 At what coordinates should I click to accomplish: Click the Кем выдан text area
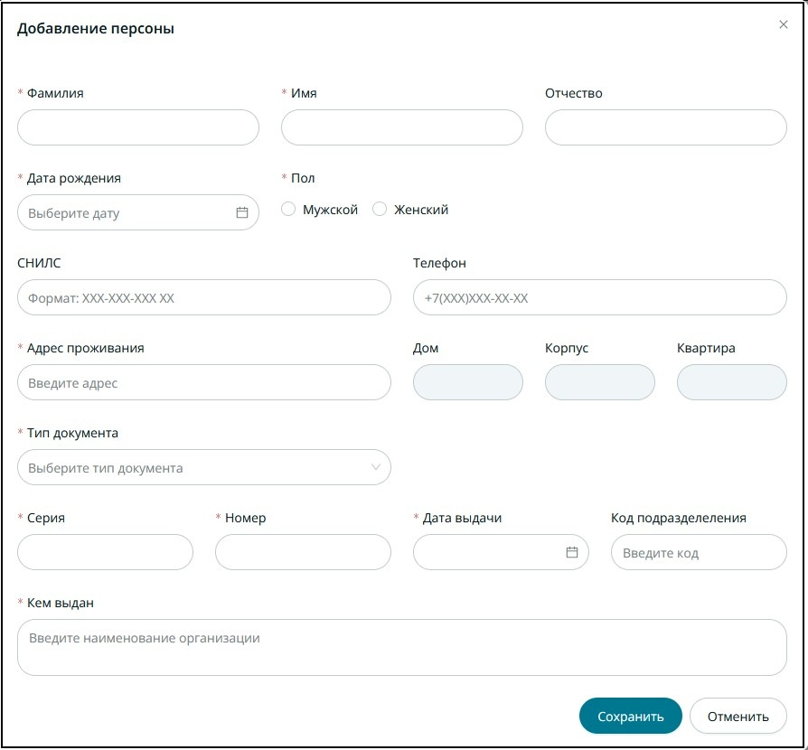402,647
